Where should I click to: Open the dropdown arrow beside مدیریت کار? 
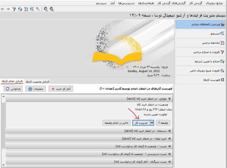[x=152, y=123]
